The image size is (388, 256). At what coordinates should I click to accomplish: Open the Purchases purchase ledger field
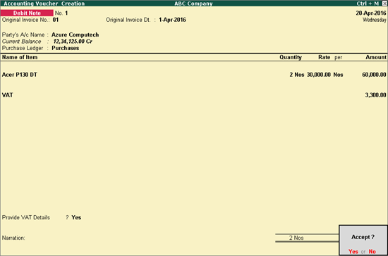click(66, 48)
